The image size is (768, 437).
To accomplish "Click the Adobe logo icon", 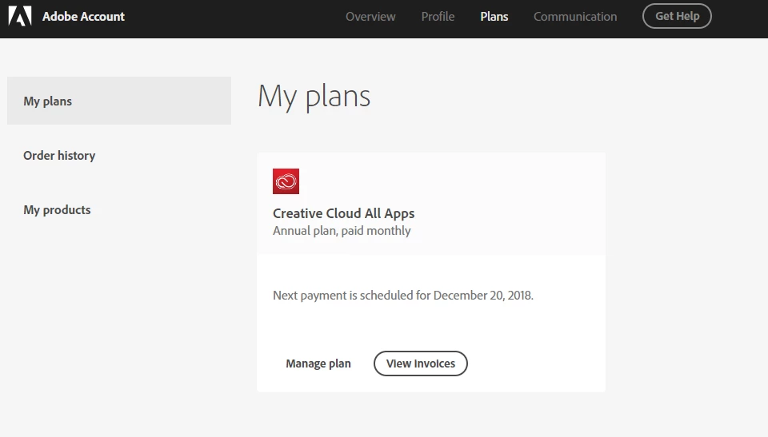I will point(20,16).
